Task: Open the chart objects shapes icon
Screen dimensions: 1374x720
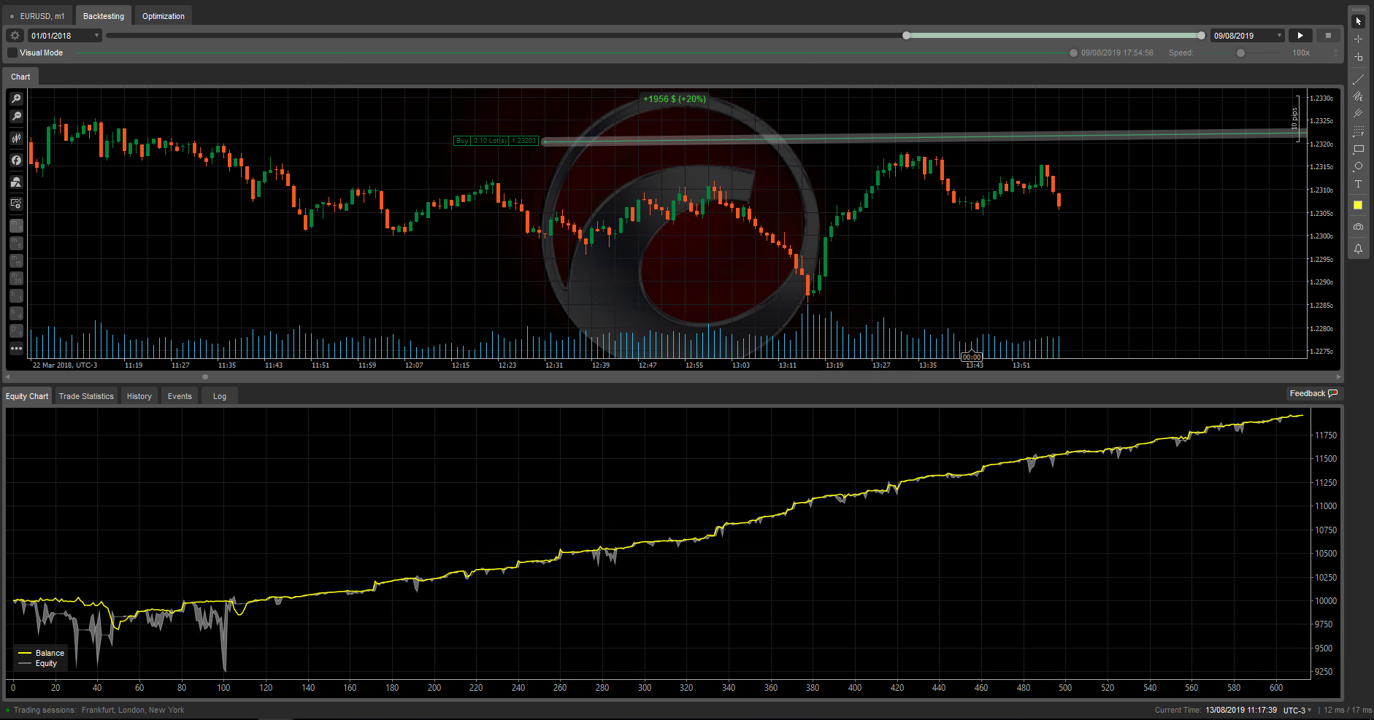Action: coord(16,182)
